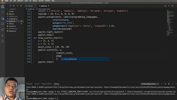Open the Testing flask view
Viewport: 177px width, 100px height.
point(2,36)
